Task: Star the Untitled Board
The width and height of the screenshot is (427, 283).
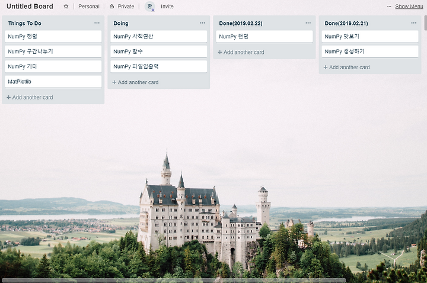Action: click(x=66, y=7)
